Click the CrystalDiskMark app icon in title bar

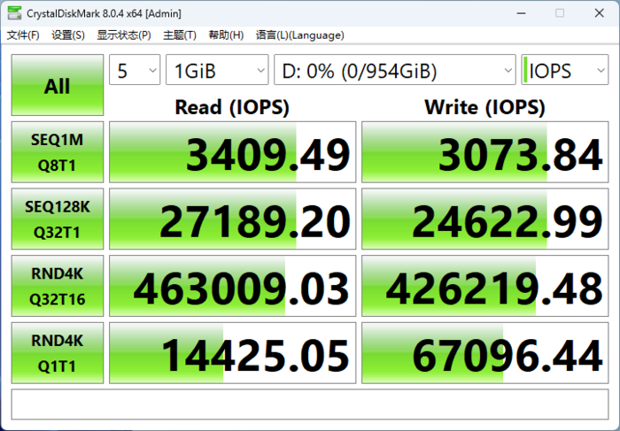pos(14,13)
